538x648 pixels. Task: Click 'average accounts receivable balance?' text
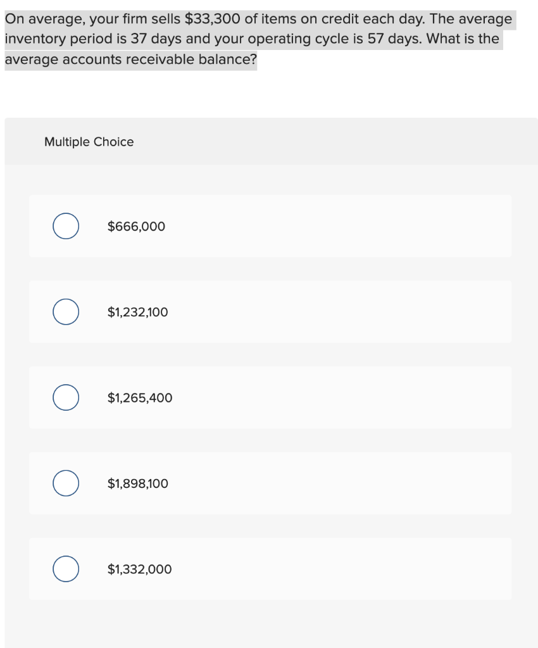pos(131,59)
